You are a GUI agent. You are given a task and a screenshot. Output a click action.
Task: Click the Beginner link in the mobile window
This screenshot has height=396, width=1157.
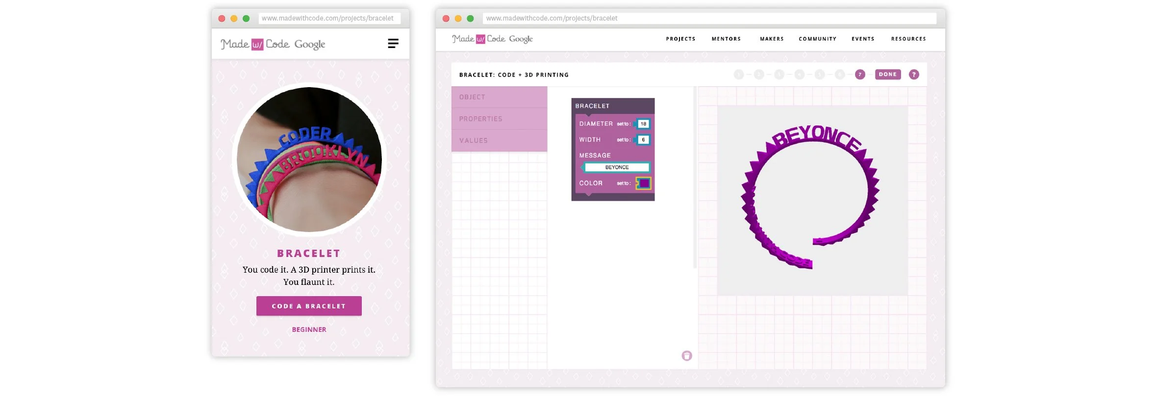coord(309,329)
